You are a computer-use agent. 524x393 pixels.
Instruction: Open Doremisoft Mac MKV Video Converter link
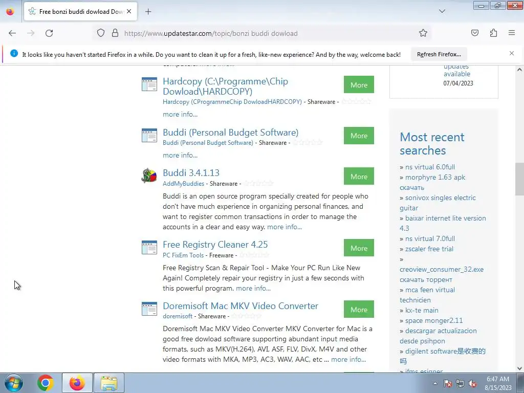click(241, 306)
